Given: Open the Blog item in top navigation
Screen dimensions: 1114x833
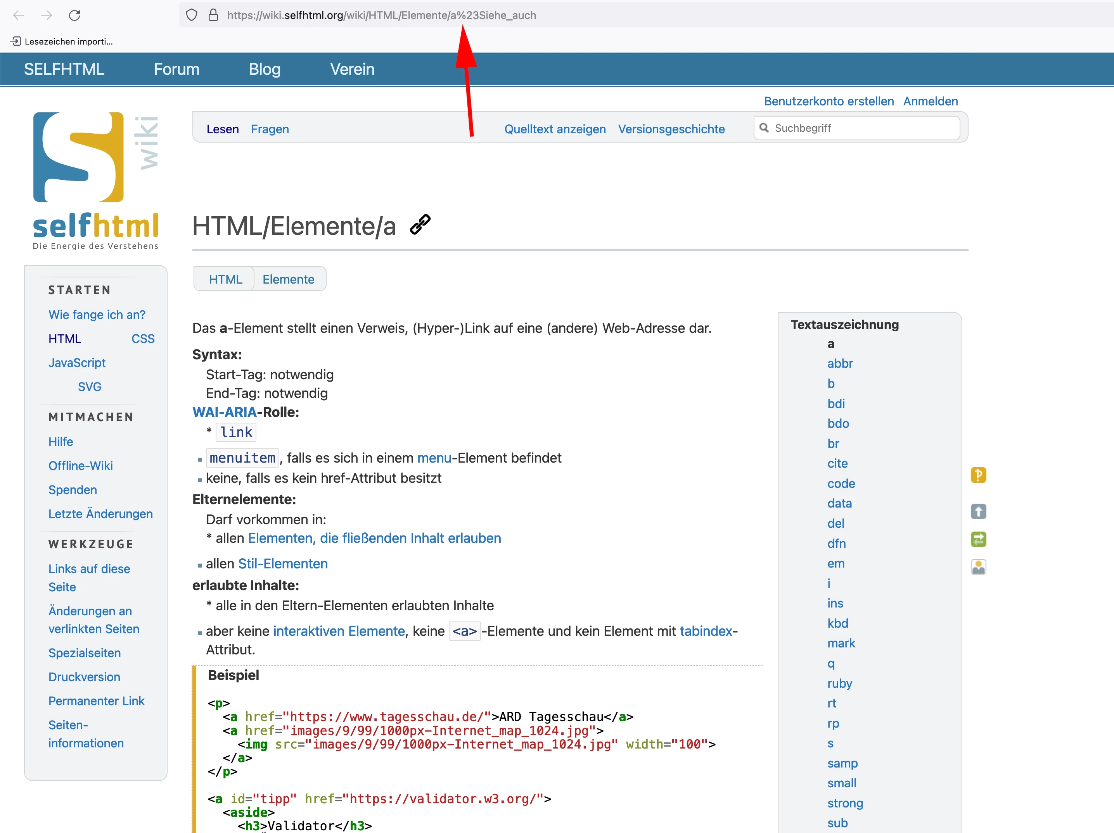Looking at the screenshot, I should click(x=265, y=69).
